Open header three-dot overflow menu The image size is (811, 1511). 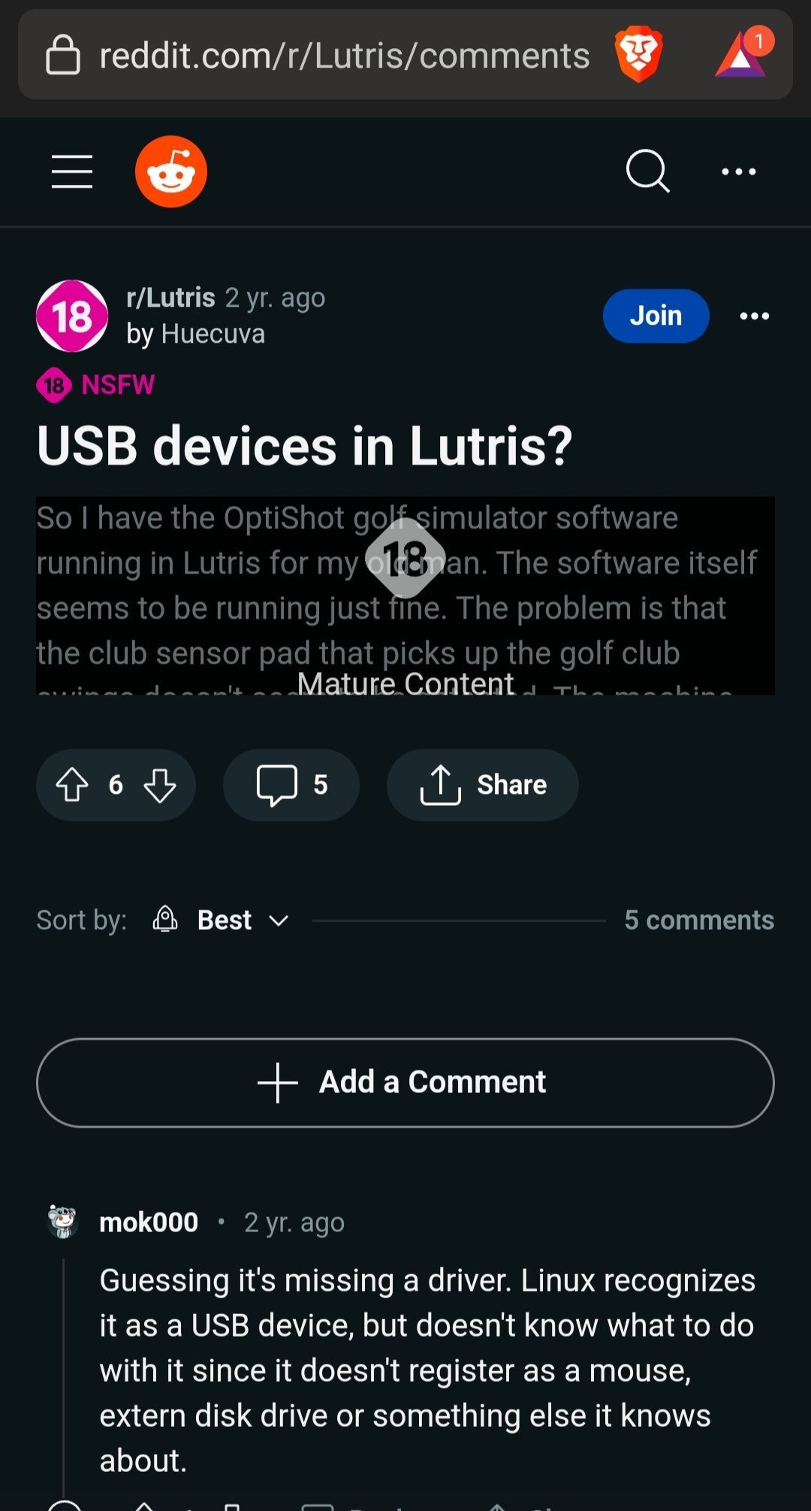coord(739,171)
